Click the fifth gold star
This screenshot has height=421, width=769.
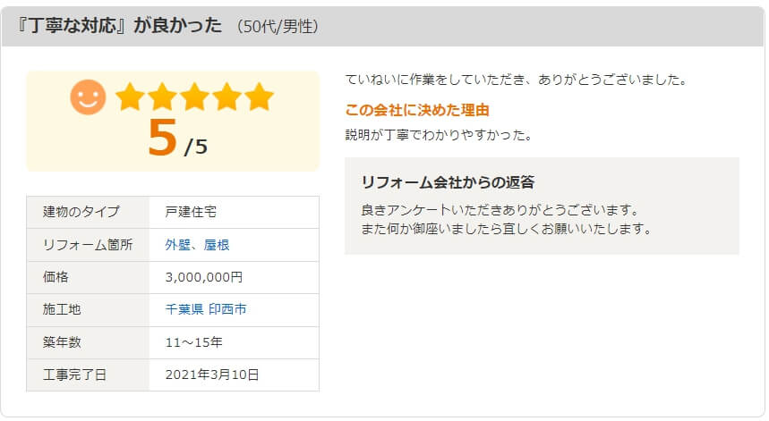coord(259,97)
